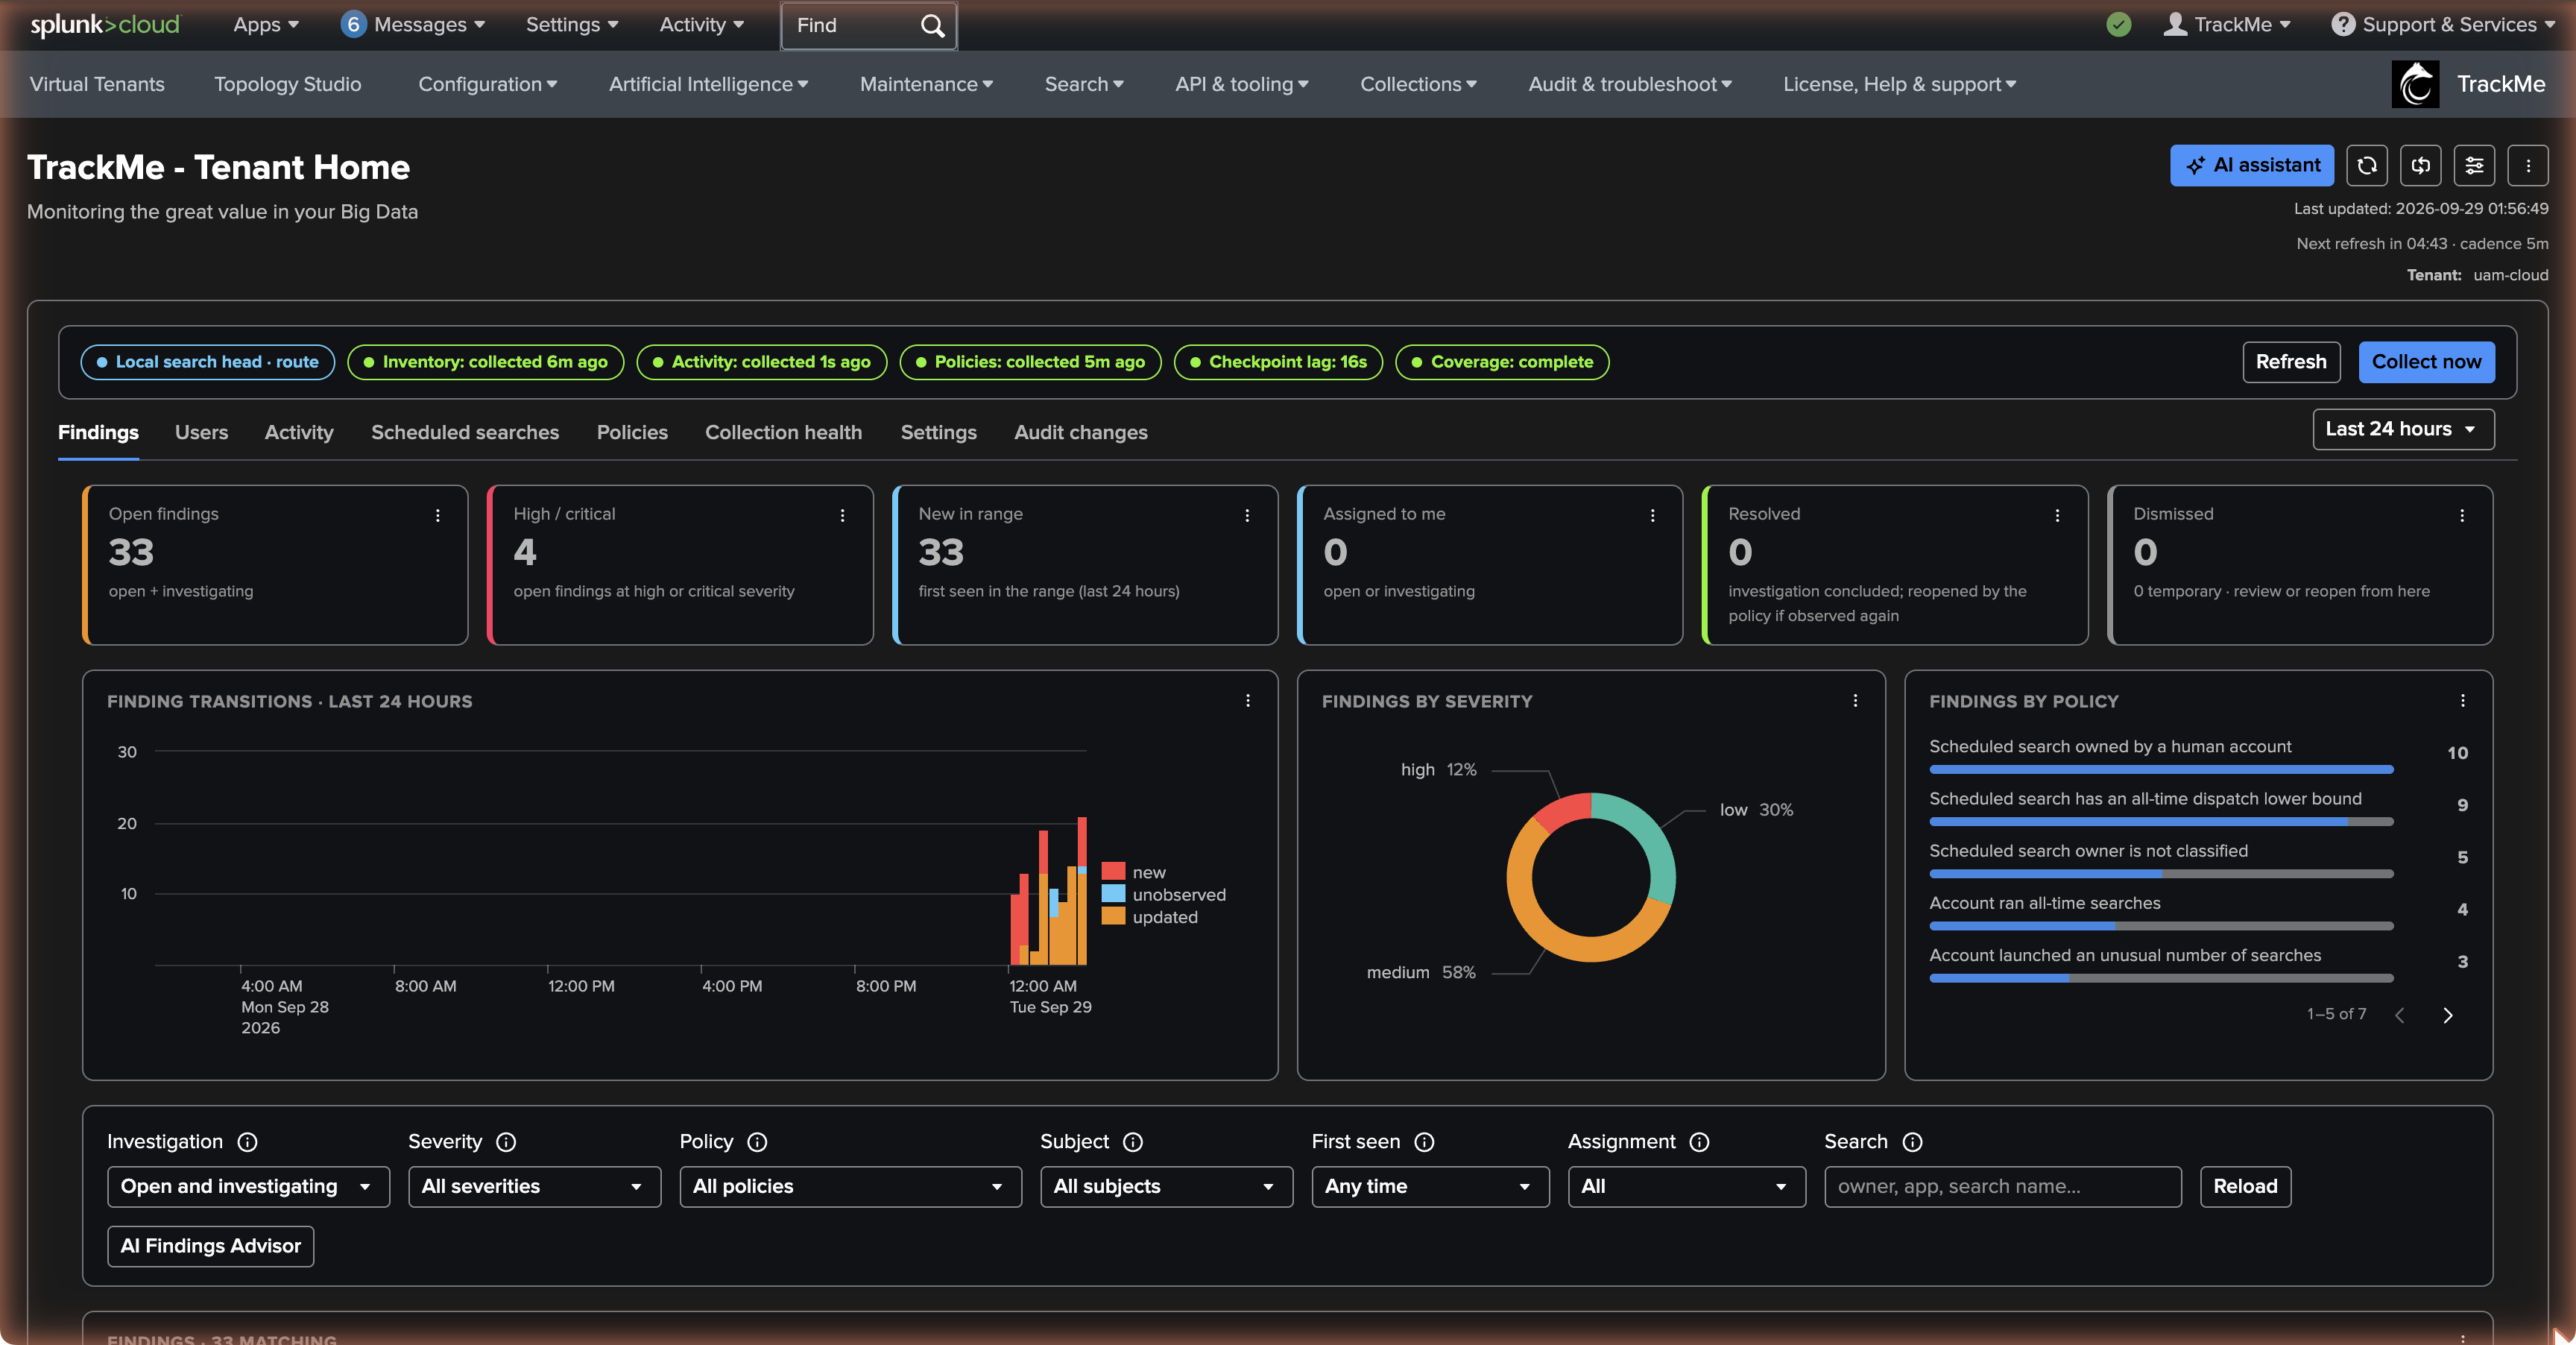Go to previous page of policies list
The image size is (2576, 1345).
coord(2399,1015)
